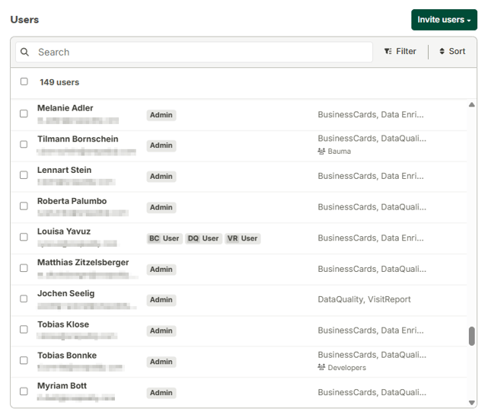
Task: Mark Jochen Seelig's checkbox
Action: (24, 298)
